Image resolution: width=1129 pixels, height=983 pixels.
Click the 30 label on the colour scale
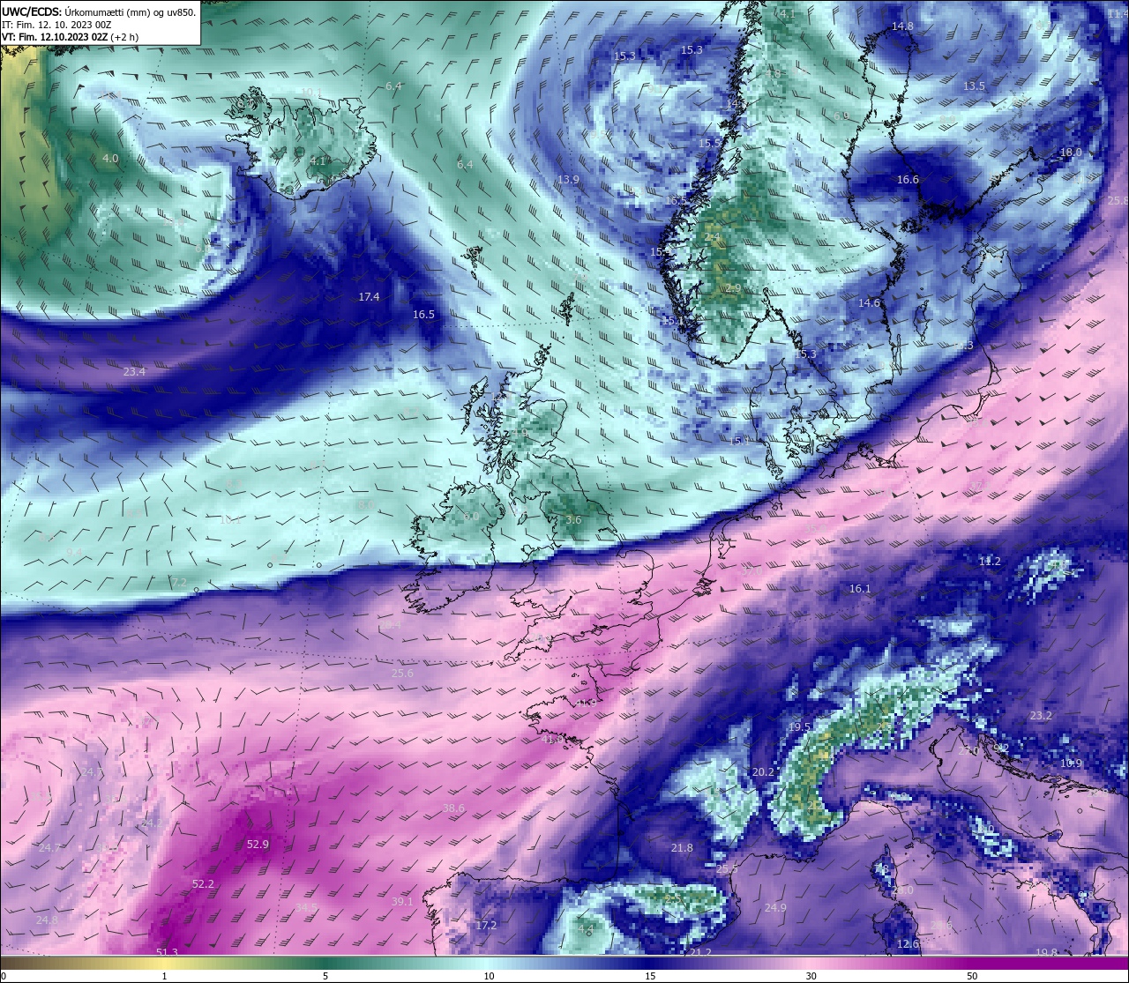(x=811, y=976)
